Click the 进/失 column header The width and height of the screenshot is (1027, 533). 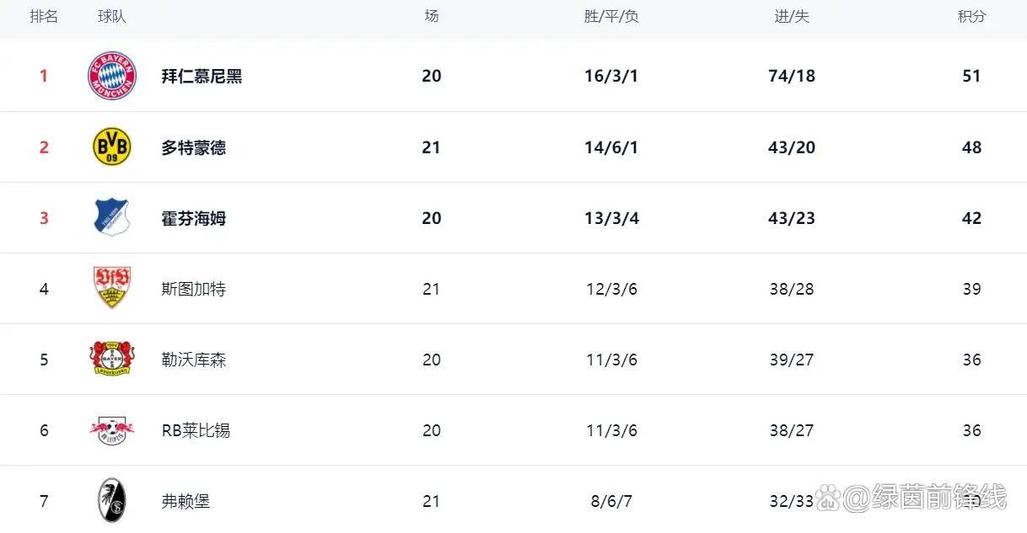pyautogui.click(x=792, y=17)
